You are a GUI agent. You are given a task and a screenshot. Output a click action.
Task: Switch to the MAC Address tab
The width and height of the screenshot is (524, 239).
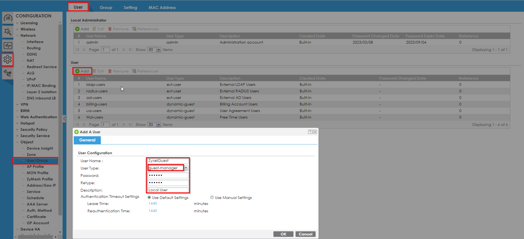click(x=162, y=8)
